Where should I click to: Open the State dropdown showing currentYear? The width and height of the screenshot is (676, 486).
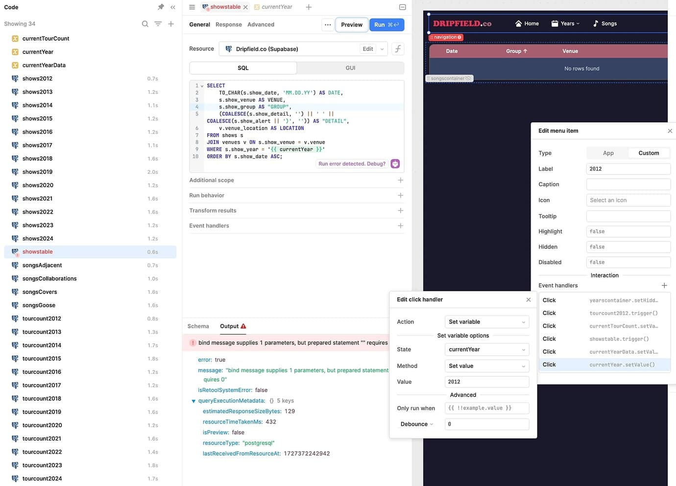[x=486, y=350]
